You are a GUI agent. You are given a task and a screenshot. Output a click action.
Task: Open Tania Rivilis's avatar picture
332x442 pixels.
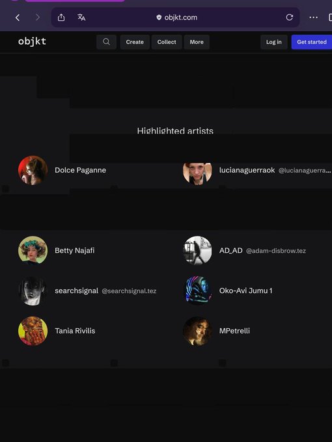[33, 331]
